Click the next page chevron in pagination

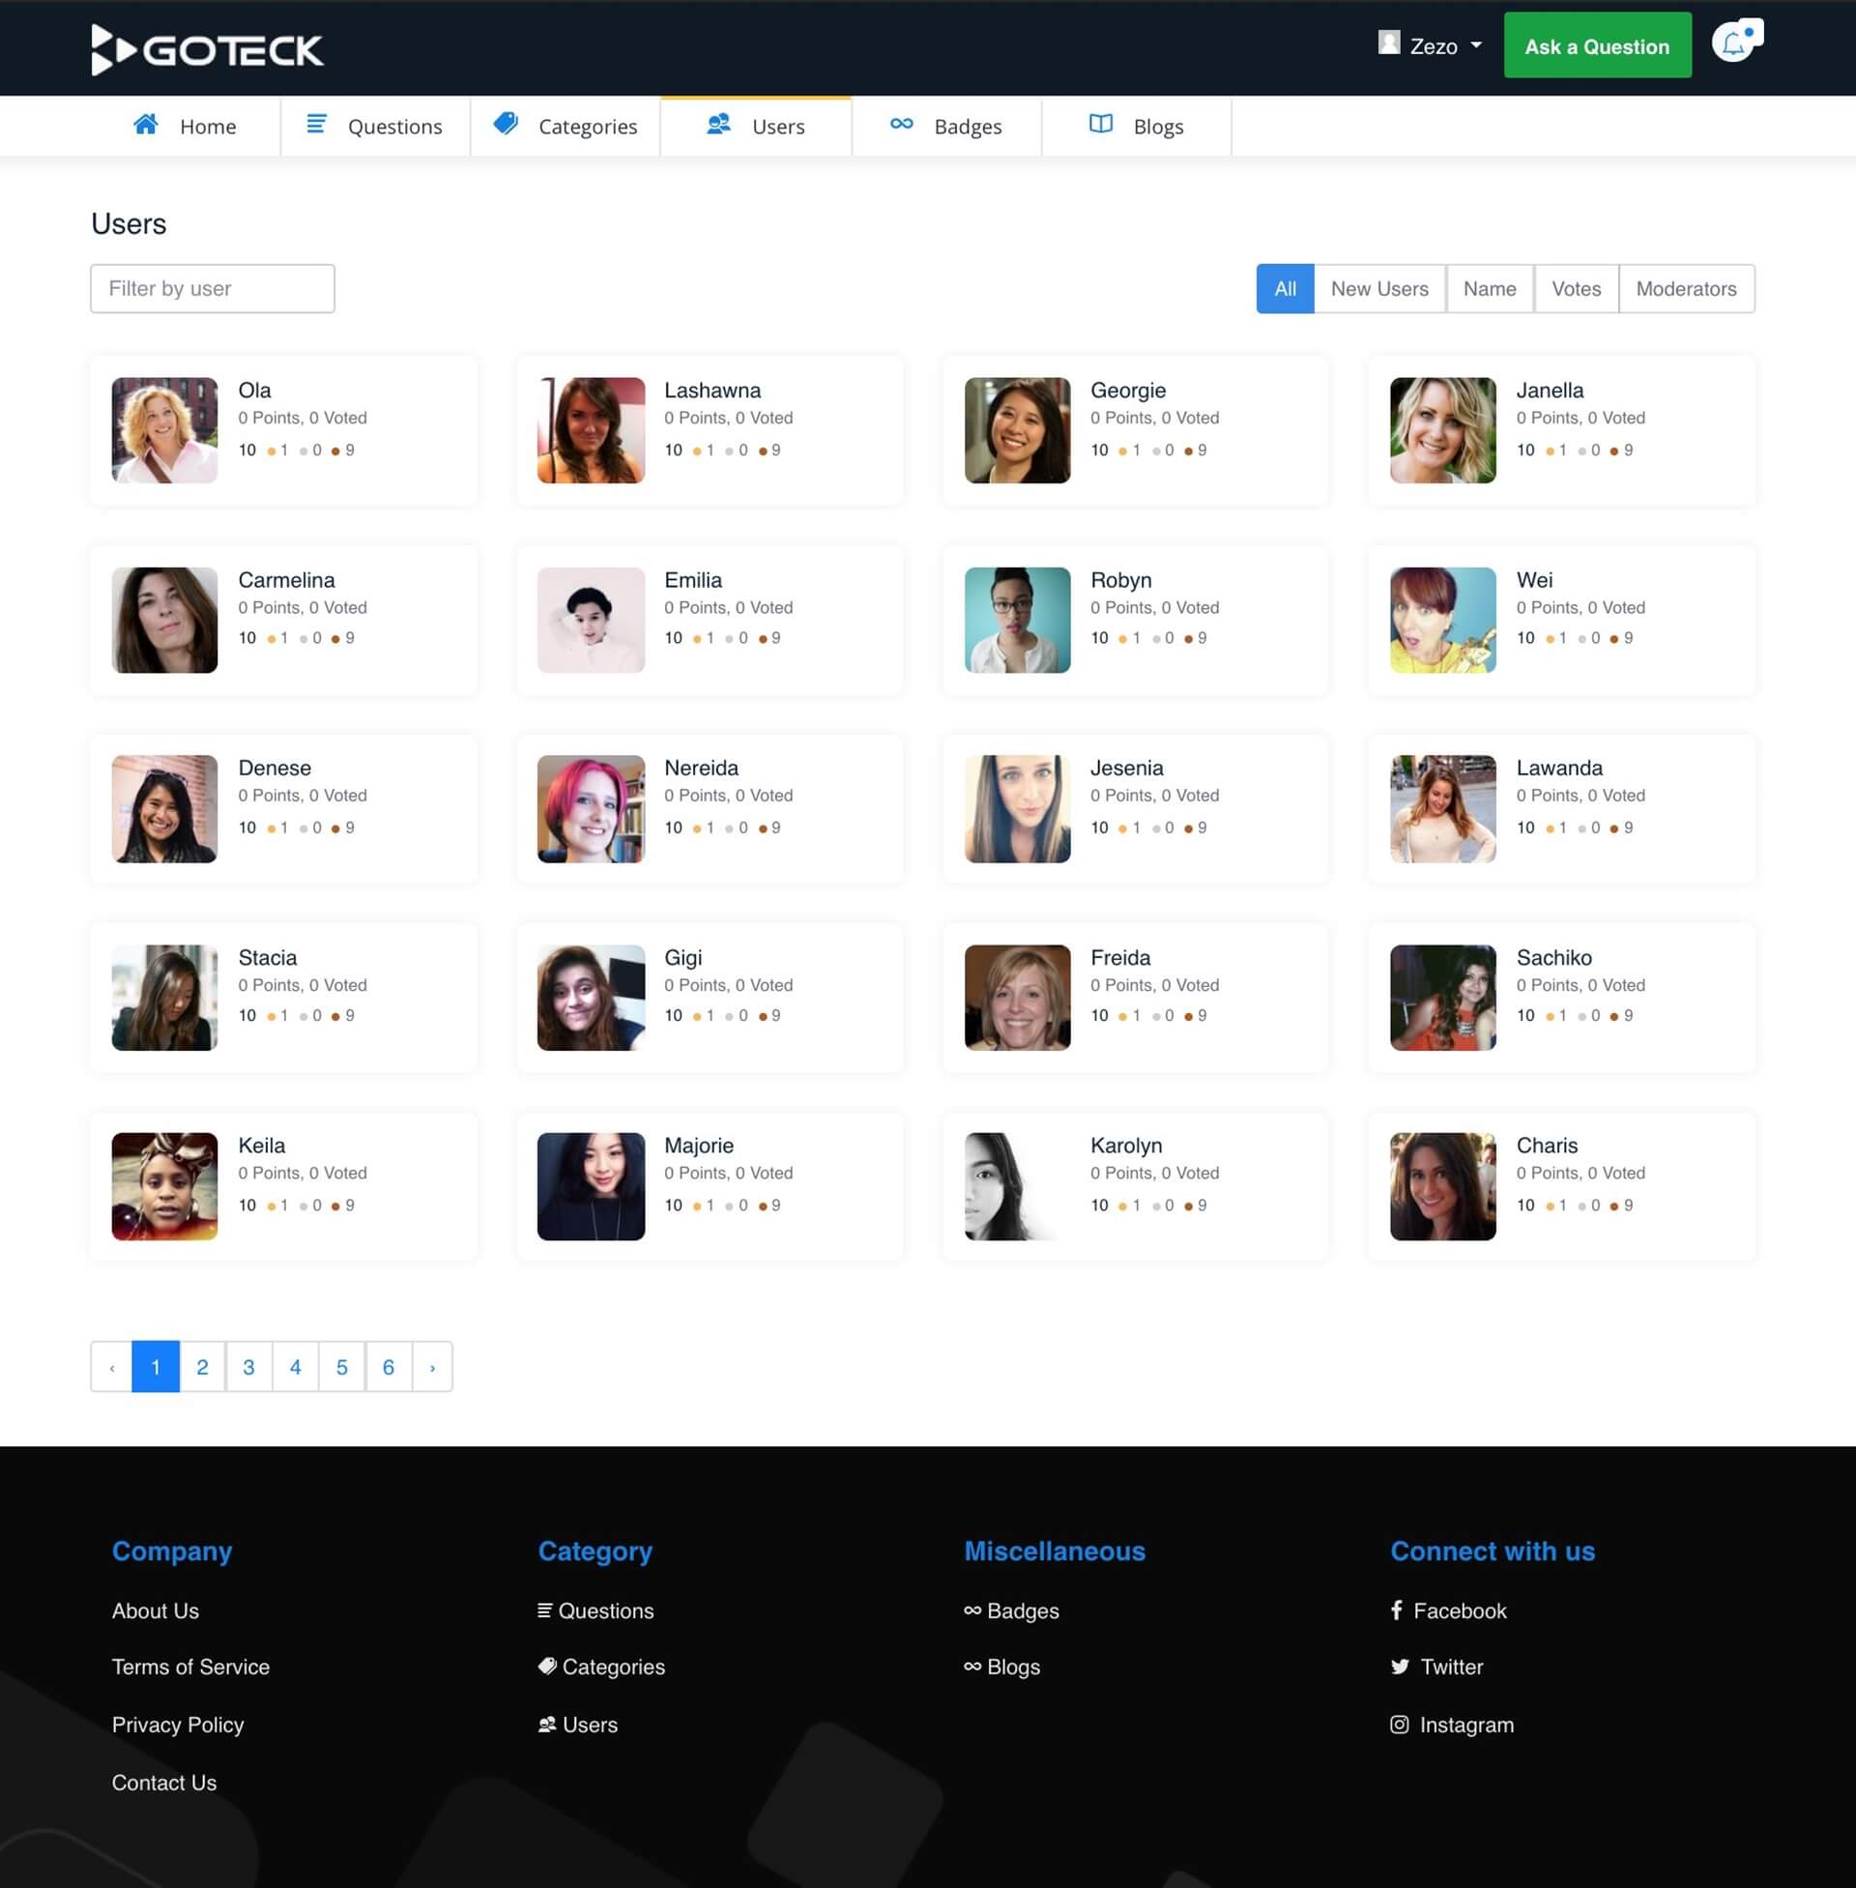(x=433, y=1367)
